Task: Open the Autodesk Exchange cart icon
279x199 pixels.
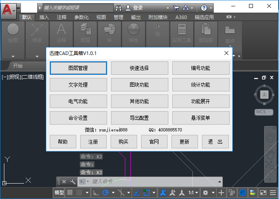Action: (176, 8)
